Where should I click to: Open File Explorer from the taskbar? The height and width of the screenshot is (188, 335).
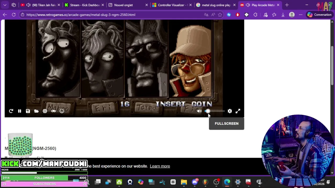click(184, 182)
